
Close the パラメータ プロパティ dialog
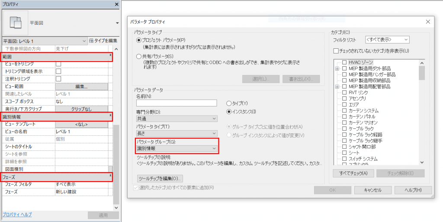428,22
